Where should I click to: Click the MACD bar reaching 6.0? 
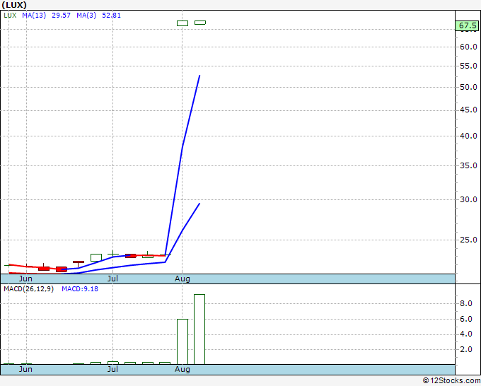point(182,342)
